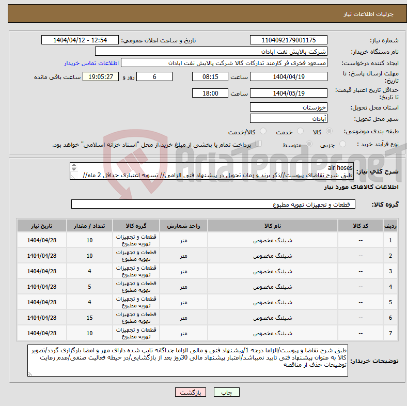Click quantity 4 in row 3
407x406 pixels.
tap(89, 271)
